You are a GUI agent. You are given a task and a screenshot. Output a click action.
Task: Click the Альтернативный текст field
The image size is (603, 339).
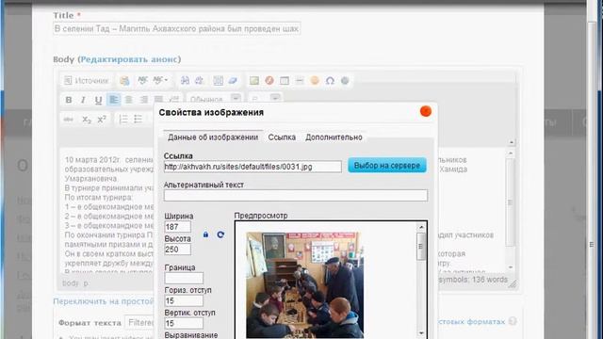295,195
